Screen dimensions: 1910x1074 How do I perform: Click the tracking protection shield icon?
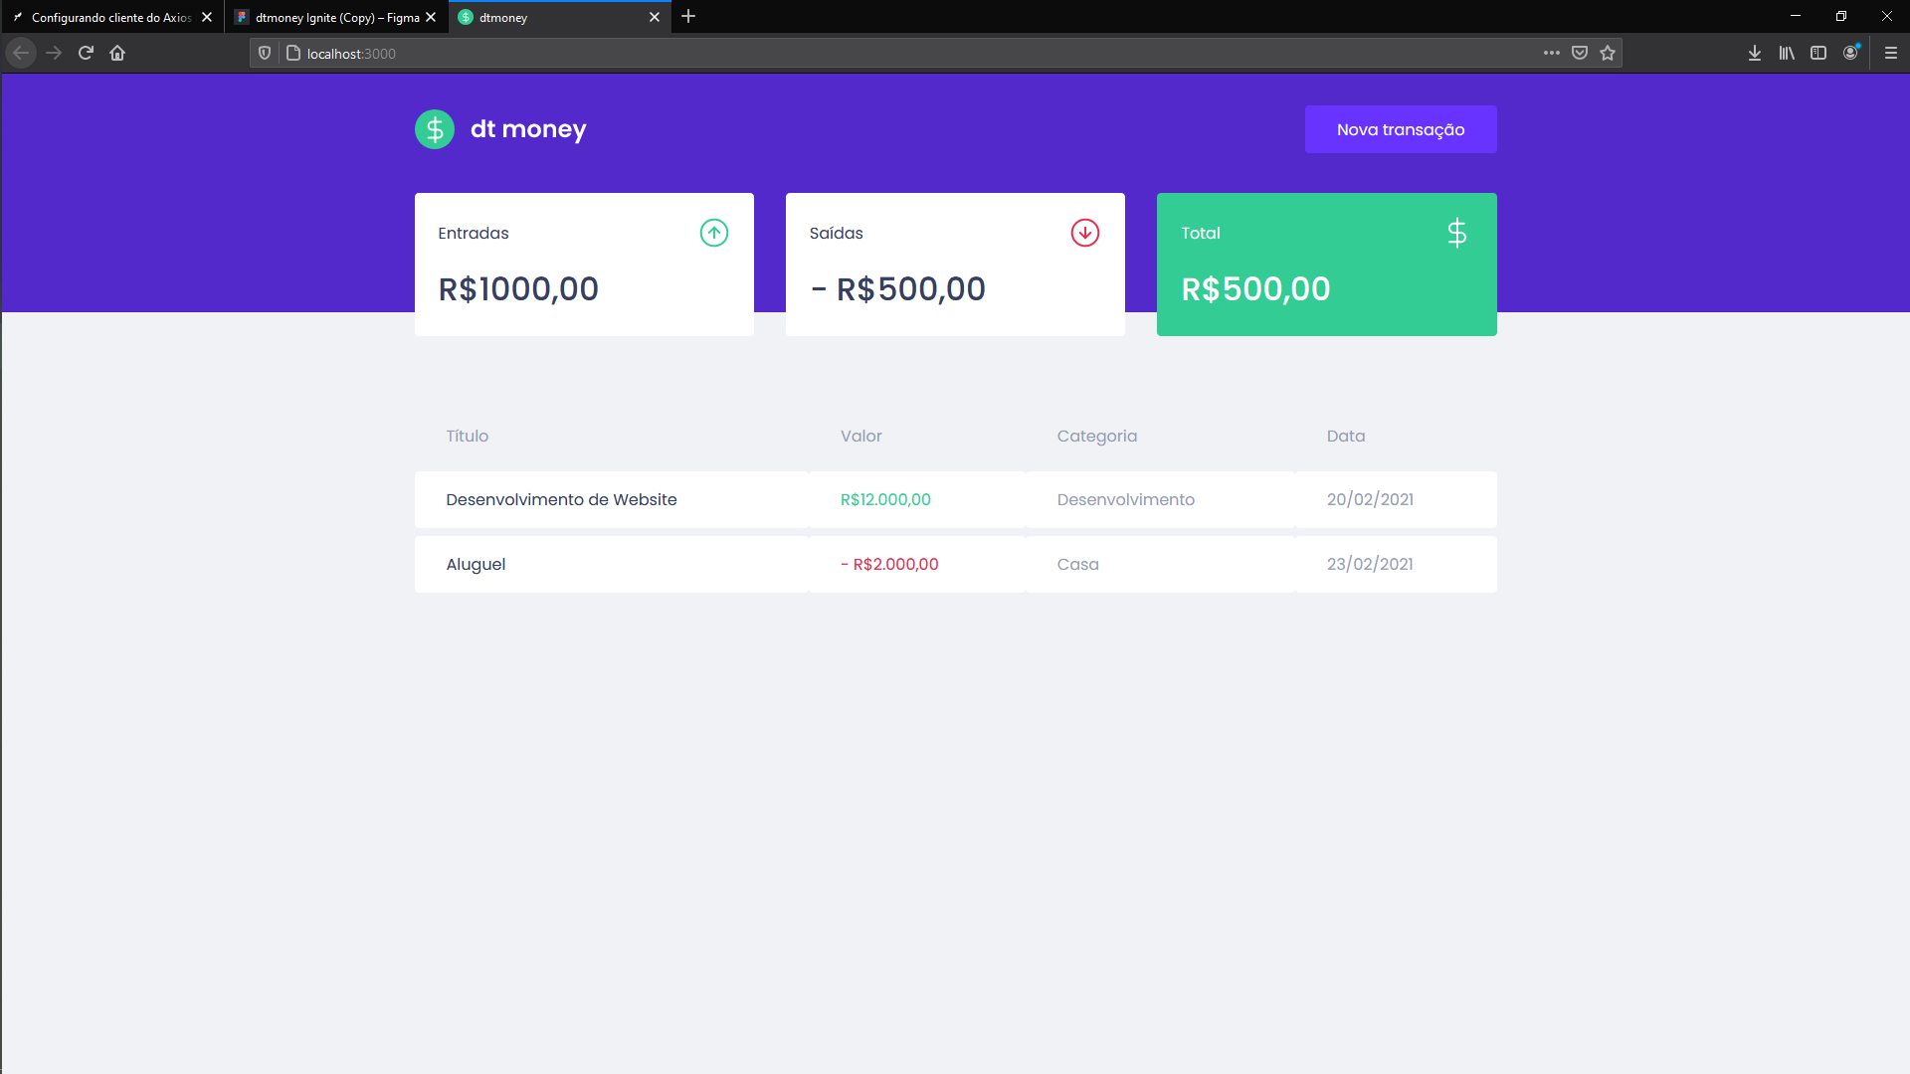264,53
